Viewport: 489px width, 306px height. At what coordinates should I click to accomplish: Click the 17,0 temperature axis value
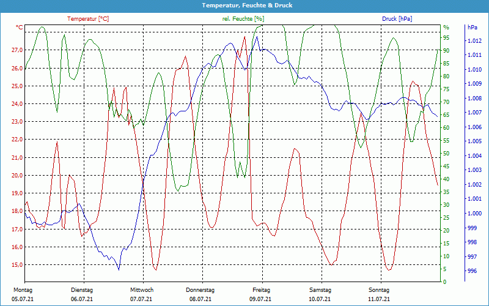[17, 229]
